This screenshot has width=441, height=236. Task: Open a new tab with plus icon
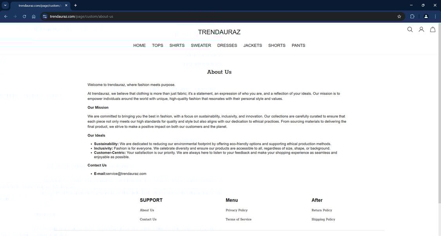(75, 5)
